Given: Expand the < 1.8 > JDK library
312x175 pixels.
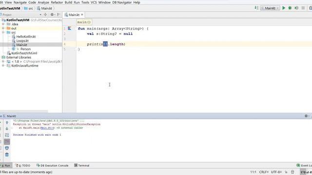Looking at the screenshot, I should point(3,62).
